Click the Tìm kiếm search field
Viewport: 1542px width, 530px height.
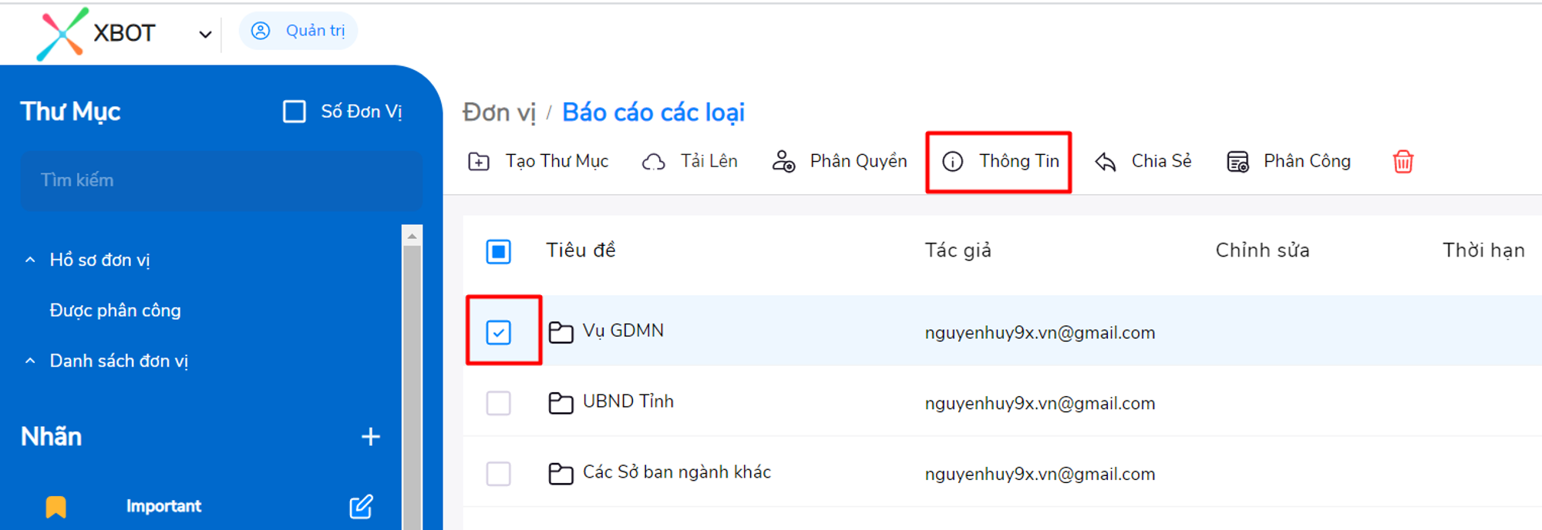click(x=221, y=180)
